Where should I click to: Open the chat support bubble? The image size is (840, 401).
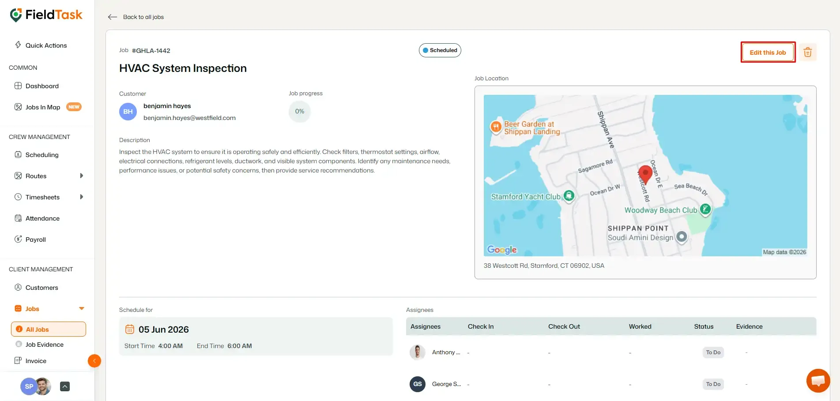coord(818,380)
